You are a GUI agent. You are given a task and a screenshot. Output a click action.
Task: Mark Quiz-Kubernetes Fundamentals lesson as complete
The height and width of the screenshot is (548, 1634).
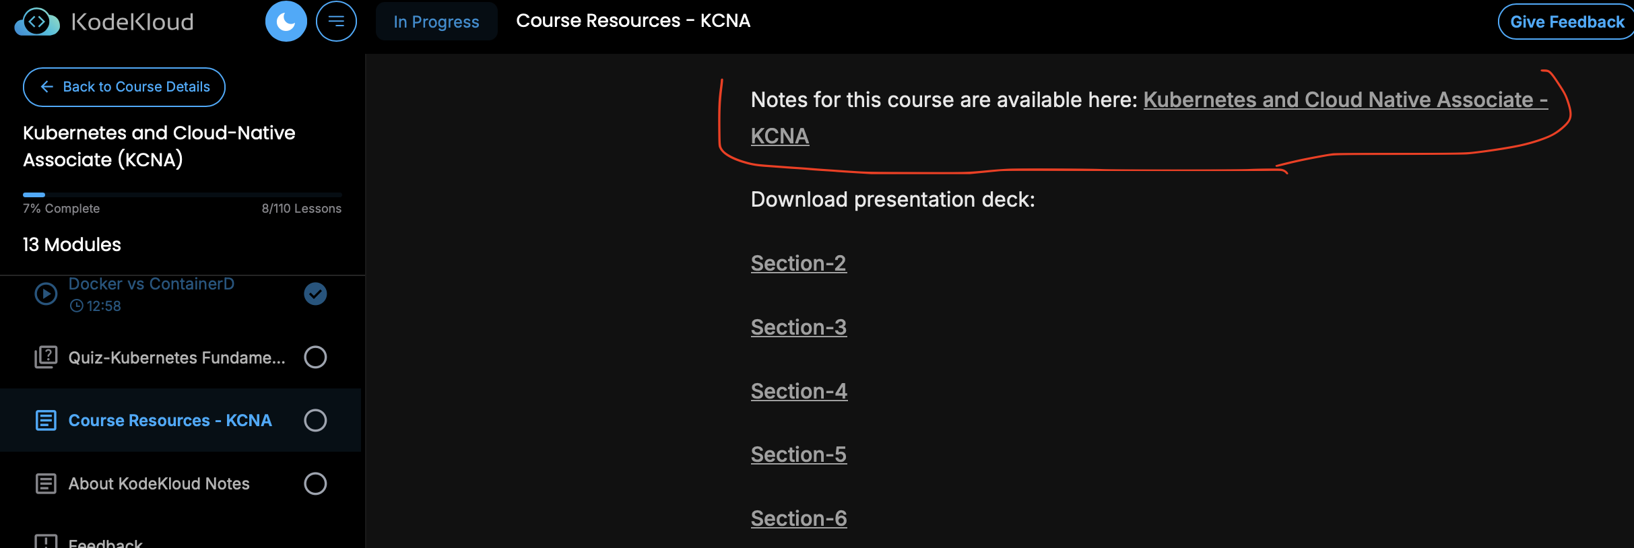(315, 357)
